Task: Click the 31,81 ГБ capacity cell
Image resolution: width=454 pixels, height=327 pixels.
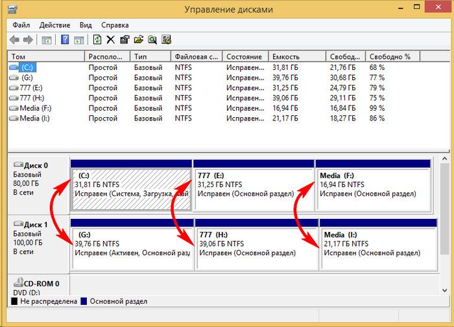Action: (285, 67)
